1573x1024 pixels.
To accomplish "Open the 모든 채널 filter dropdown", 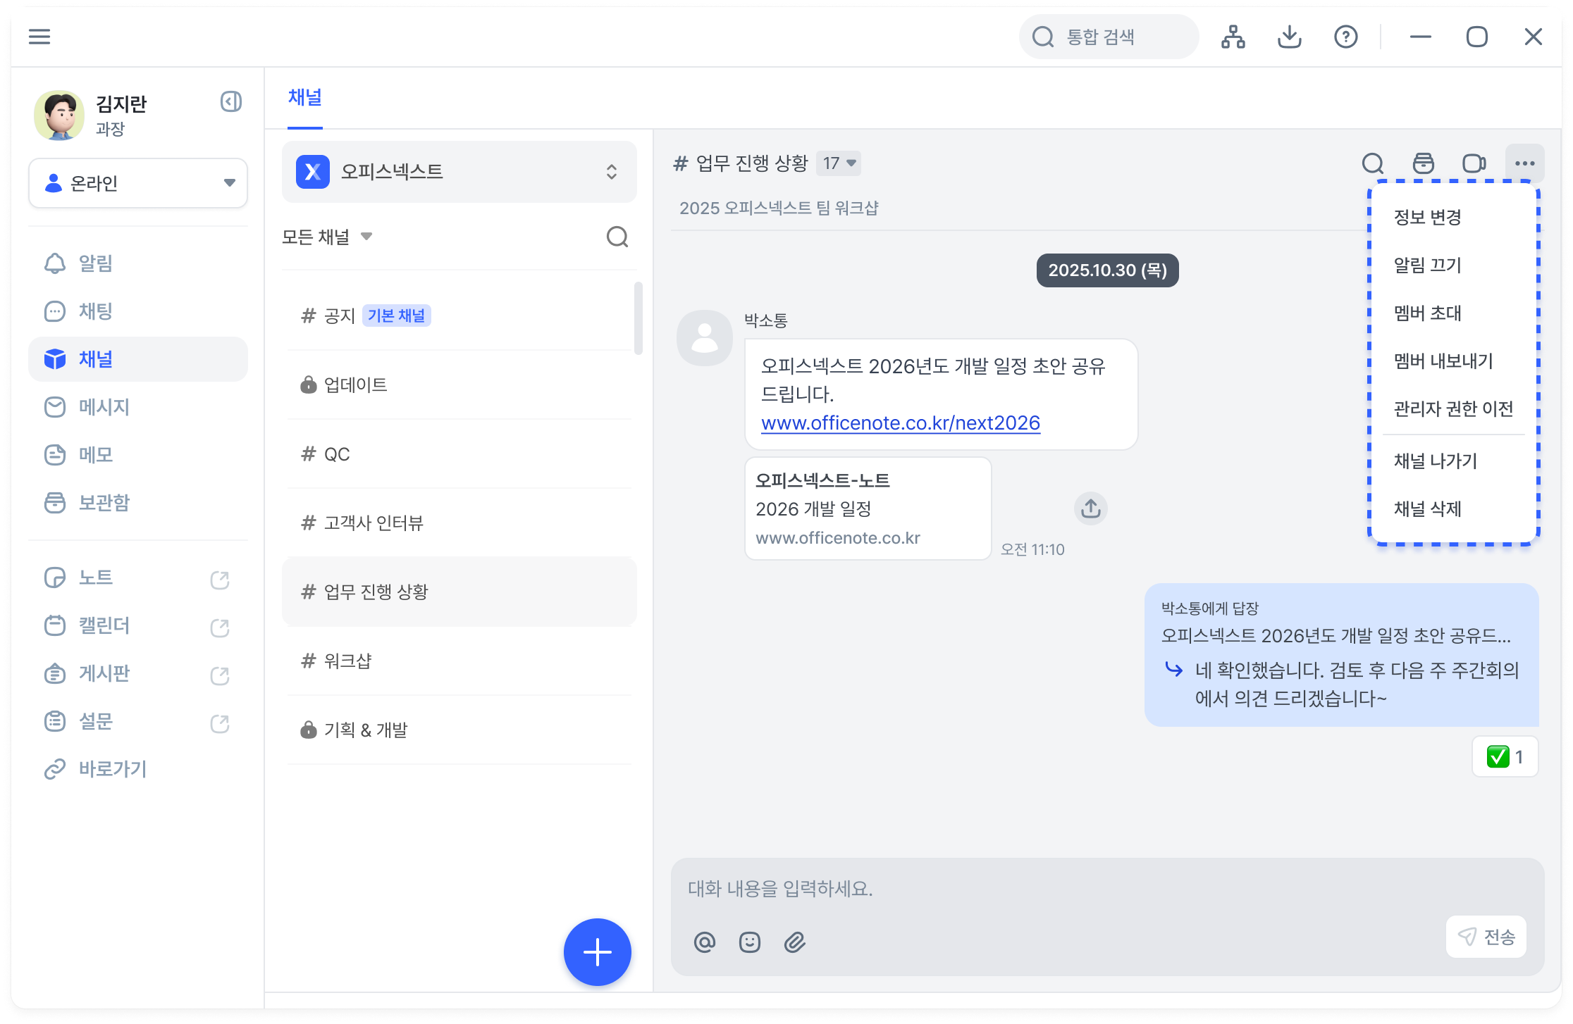I will [327, 237].
